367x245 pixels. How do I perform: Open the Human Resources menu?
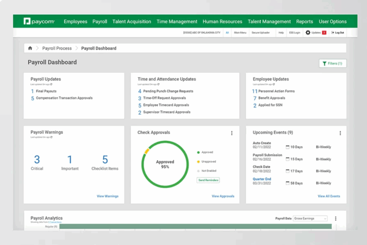(x=222, y=22)
